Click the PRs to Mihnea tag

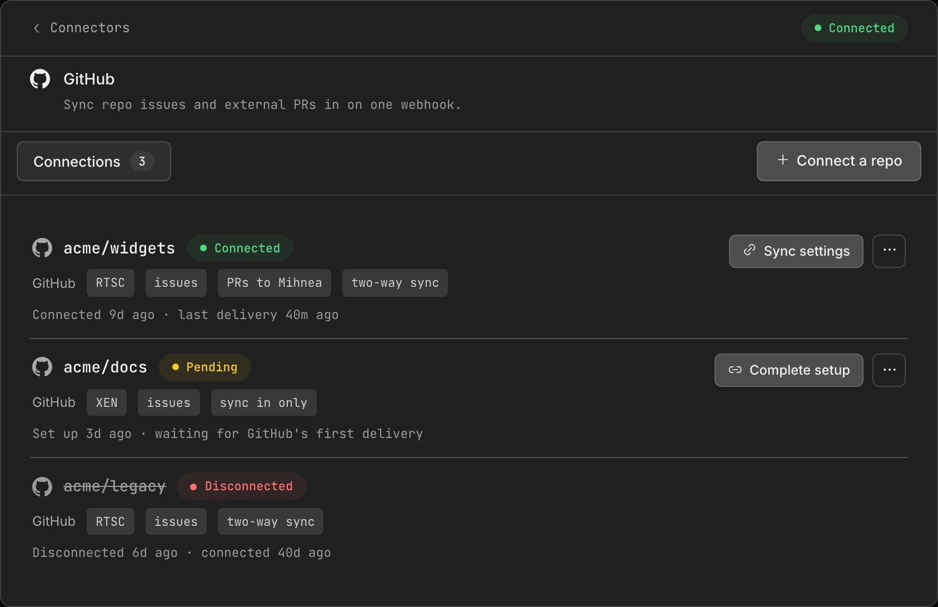pos(275,283)
